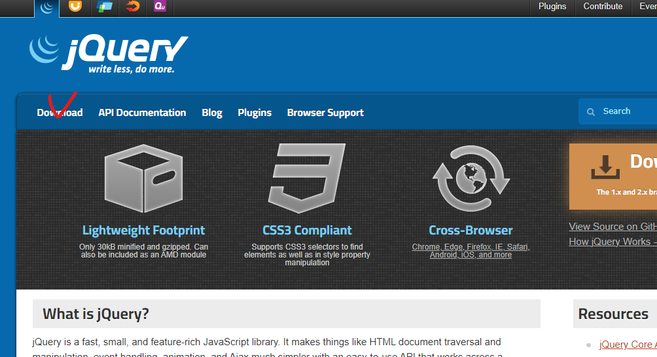Image resolution: width=657 pixels, height=357 pixels.
Task: Click the CSS3 Compliant heading
Action: (307, 231)
